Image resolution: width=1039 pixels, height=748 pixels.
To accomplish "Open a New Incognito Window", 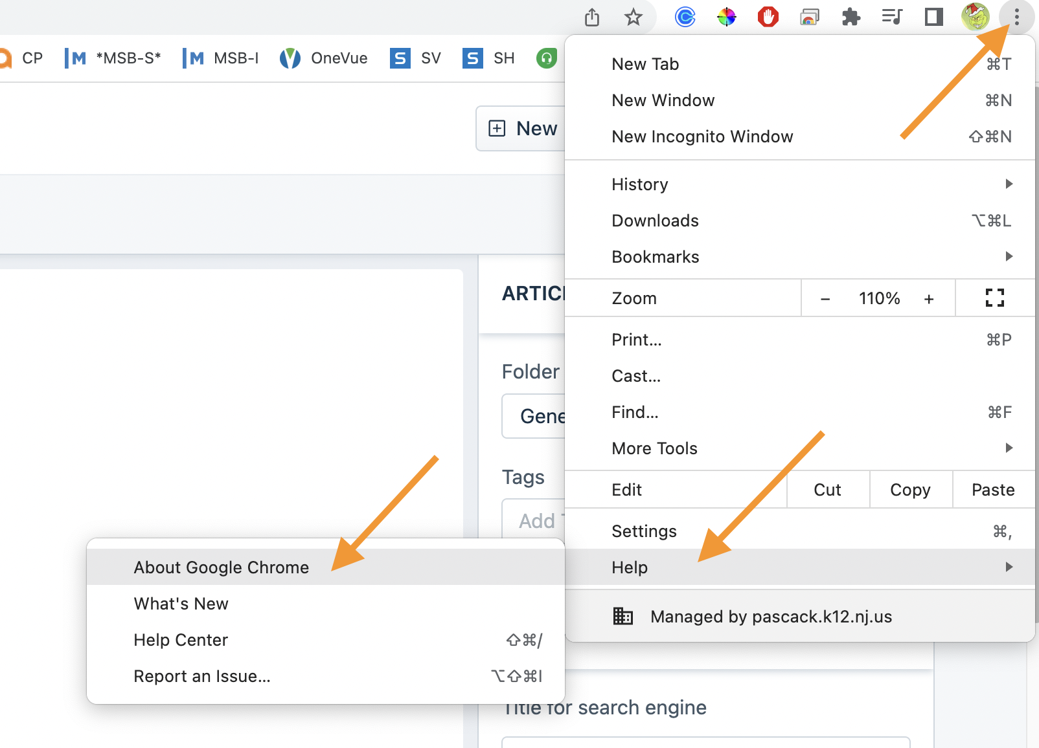I will tap(800, 137).
